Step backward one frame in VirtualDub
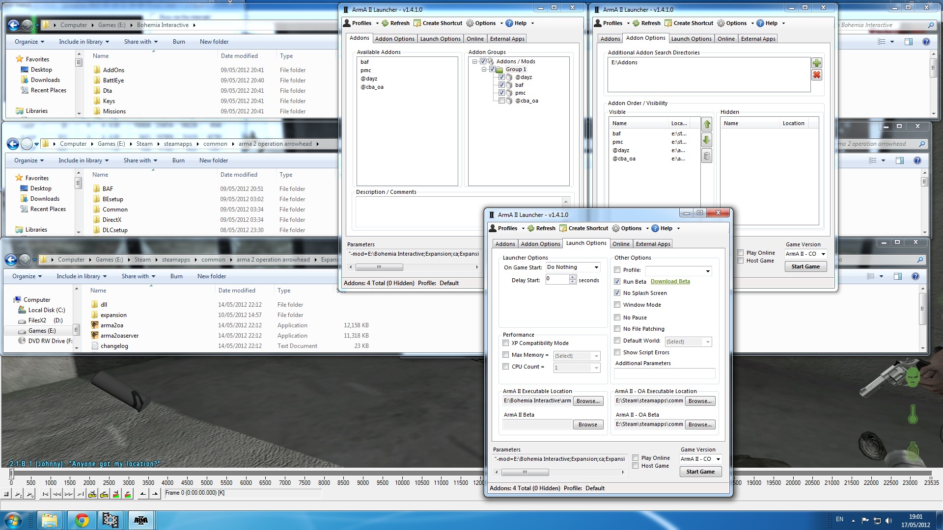Viewport: 943px width, 530px height. pyautogui.click(x=57, y=494)
